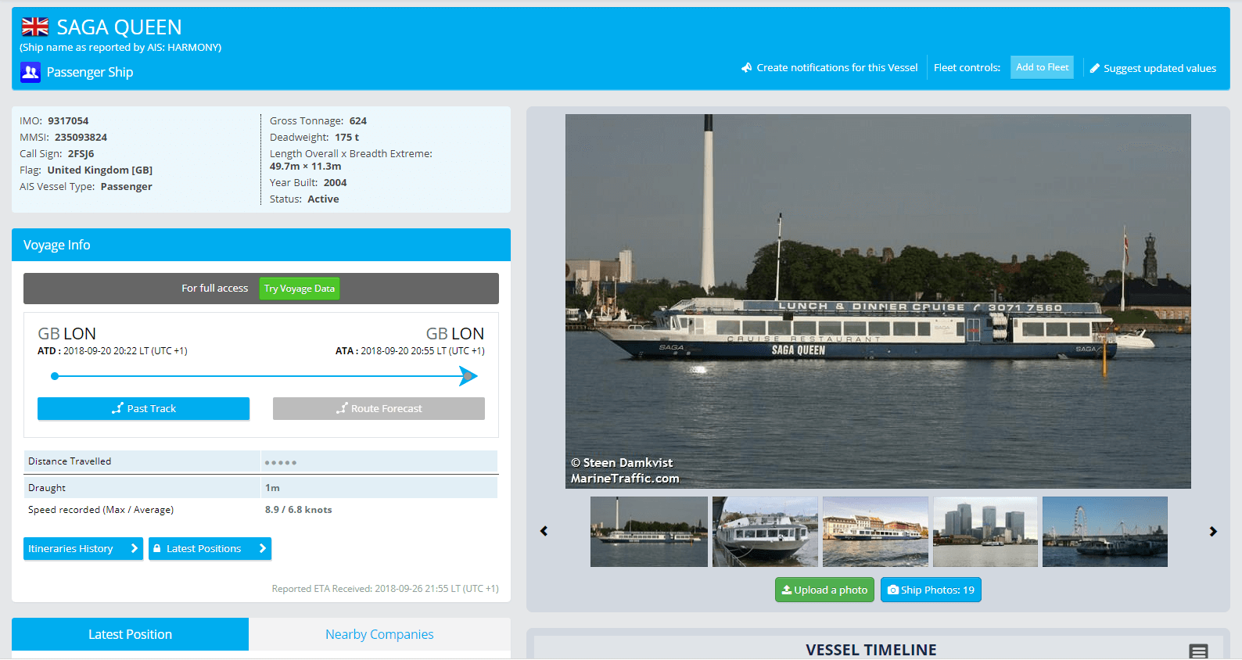Click the Route Forecast button
The height and width of the screenshot is (660, 1242).
(x=379, y=409)
